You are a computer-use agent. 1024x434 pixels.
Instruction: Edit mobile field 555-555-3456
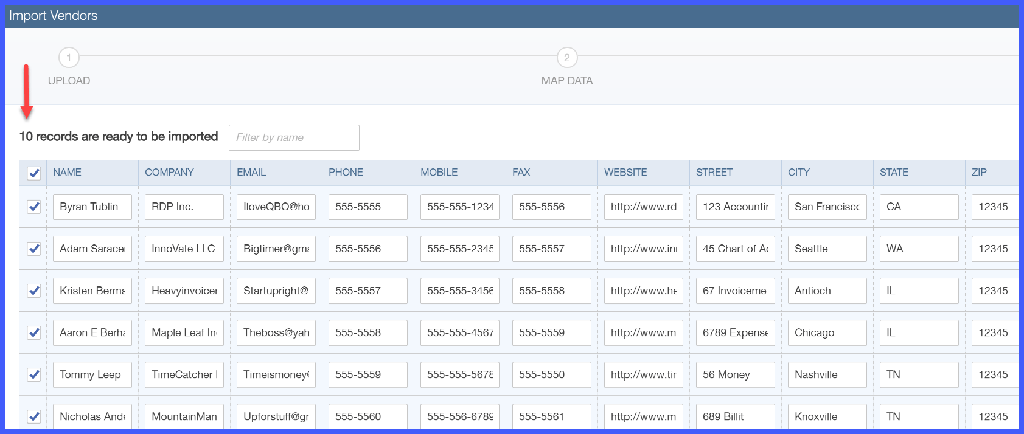(460, 291)
